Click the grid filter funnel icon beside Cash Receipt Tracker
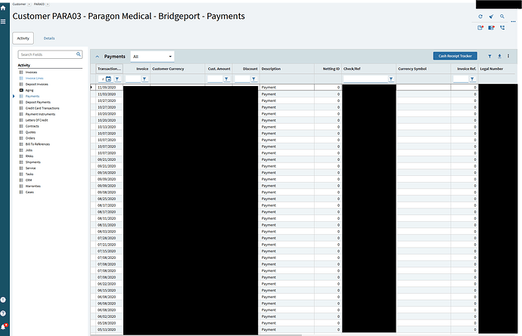522x336 pixels. [x=489, y=56]
